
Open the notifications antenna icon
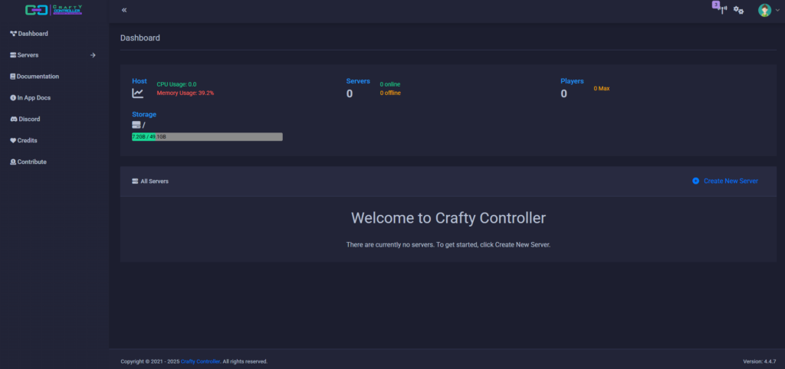pos(723,10)
